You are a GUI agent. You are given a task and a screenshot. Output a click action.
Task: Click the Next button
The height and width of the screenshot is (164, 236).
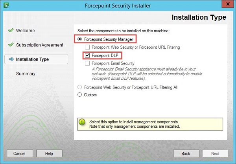pyautogui.click(x=215, y=153)
